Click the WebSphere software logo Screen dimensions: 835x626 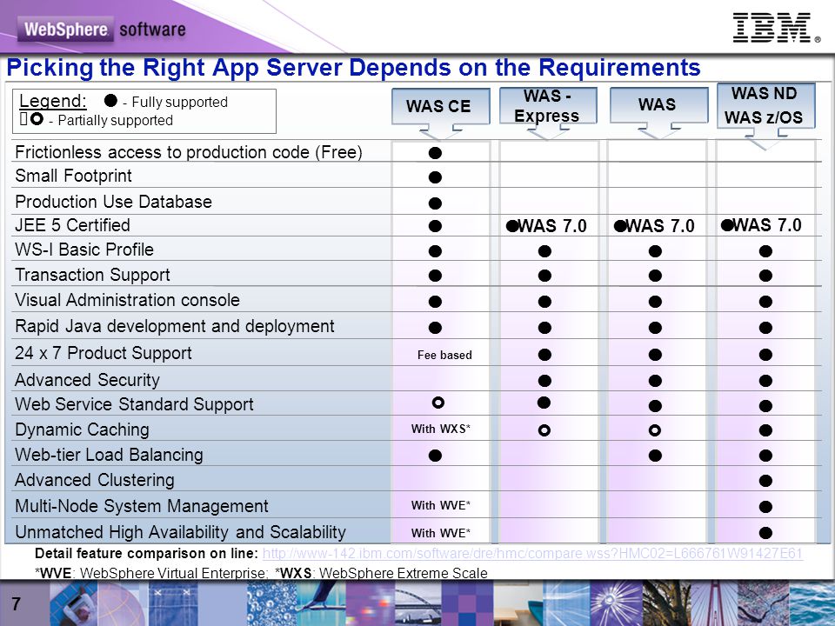tap(103, 30)
